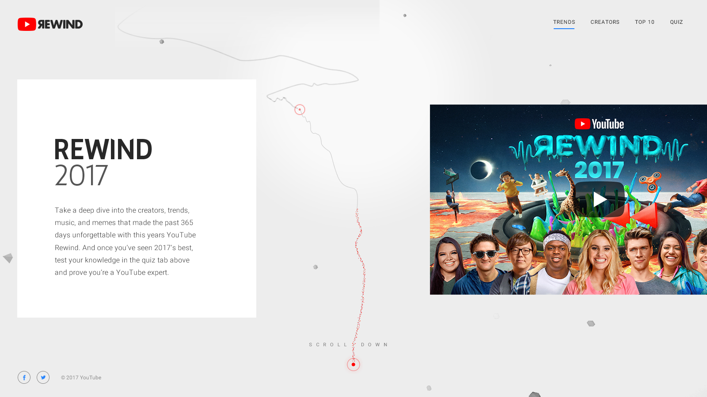Click the 'Take a deep dive' paragraph

pos(125,241)
